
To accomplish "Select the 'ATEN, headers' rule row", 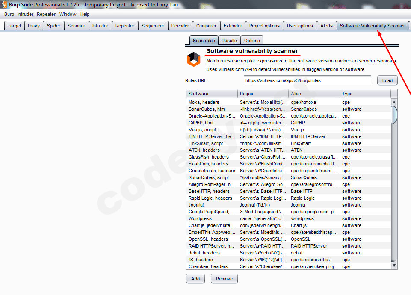I will point(288,150).
